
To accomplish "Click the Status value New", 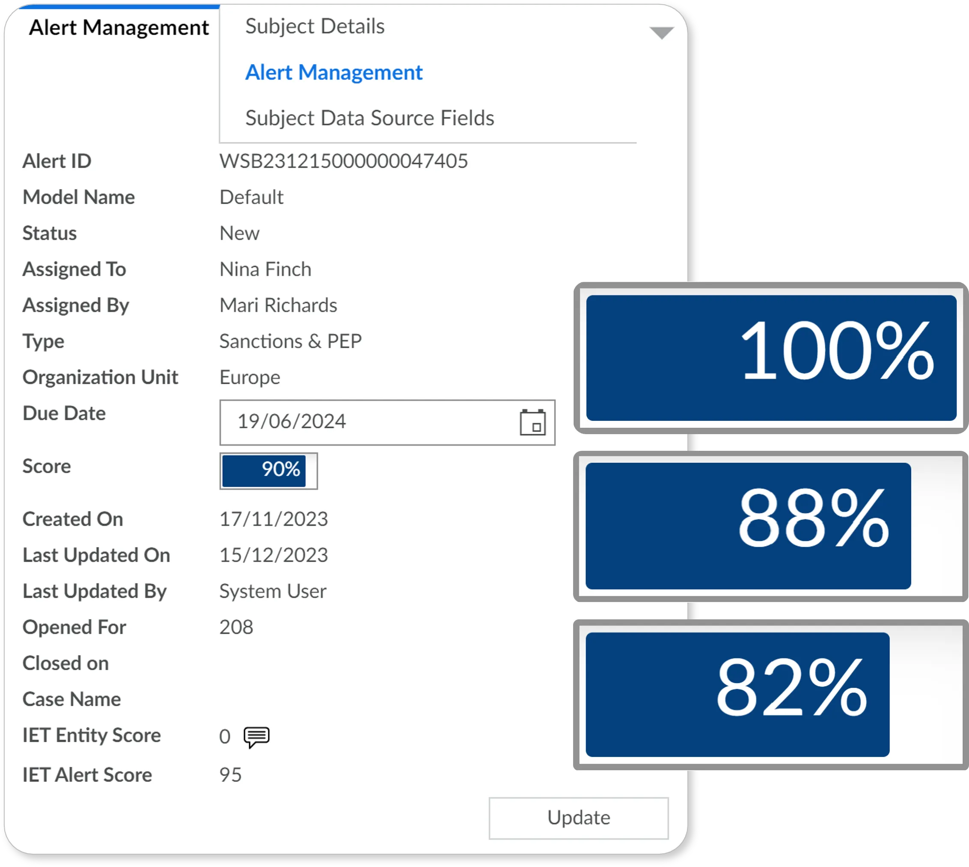I will click(x=239, y=234).
